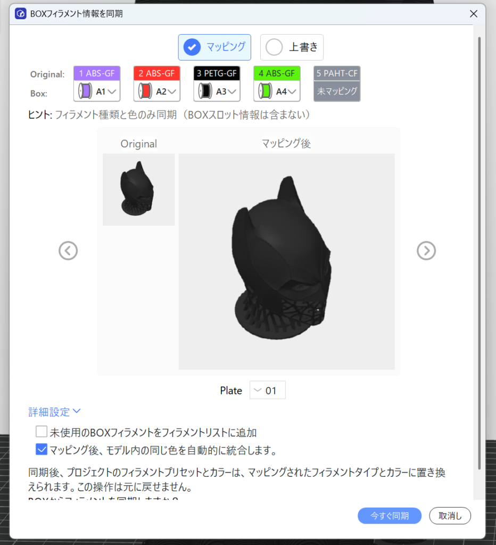The height and width of the screenshot is (545, 496).
Task: Click the 取消し button
Action: (450, 516)
